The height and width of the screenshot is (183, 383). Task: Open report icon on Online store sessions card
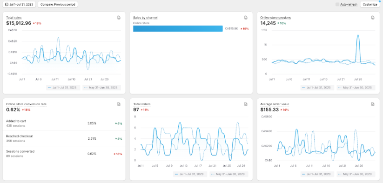click(x=373, y=18)
